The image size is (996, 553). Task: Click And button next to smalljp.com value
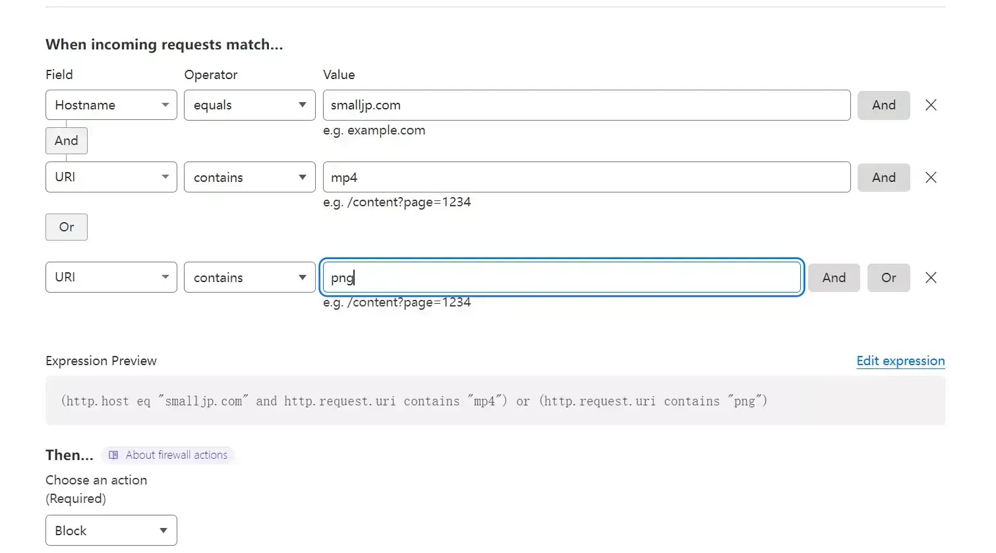(884, 105)
